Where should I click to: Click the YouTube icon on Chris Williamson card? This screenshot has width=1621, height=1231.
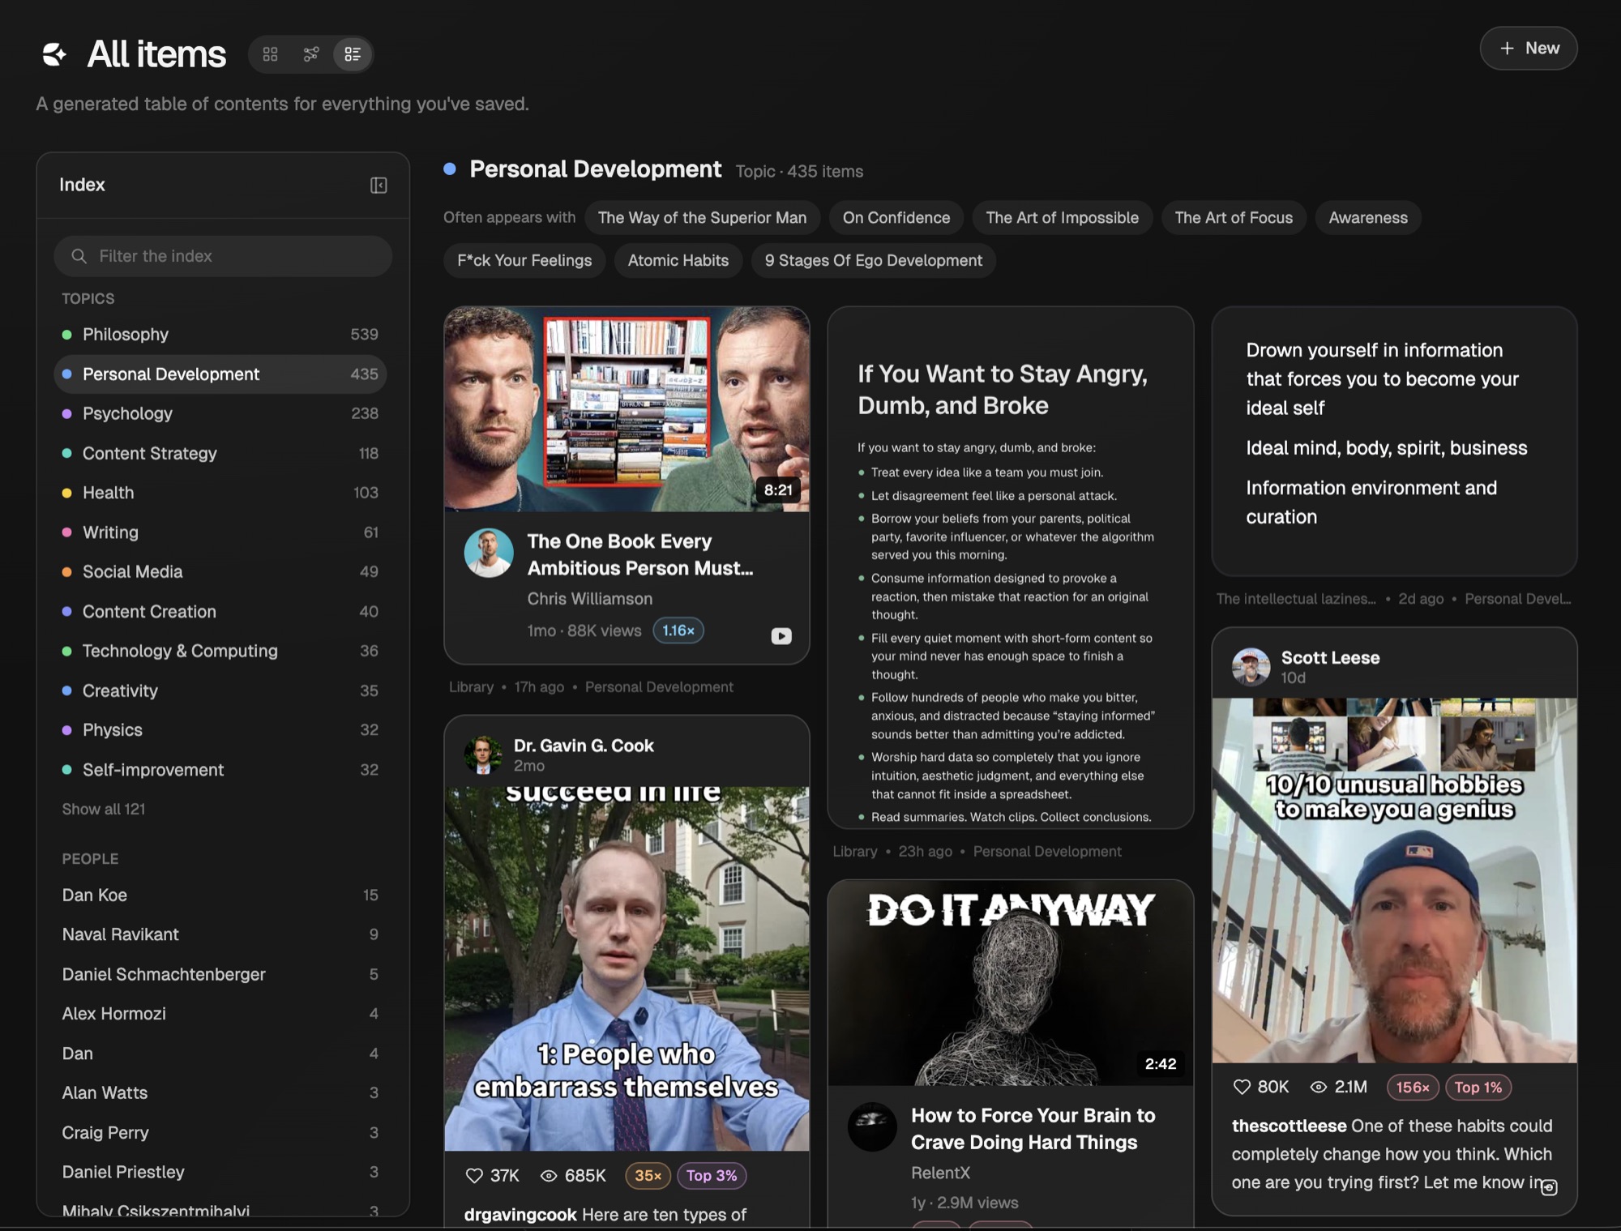(x=781, y=636)
